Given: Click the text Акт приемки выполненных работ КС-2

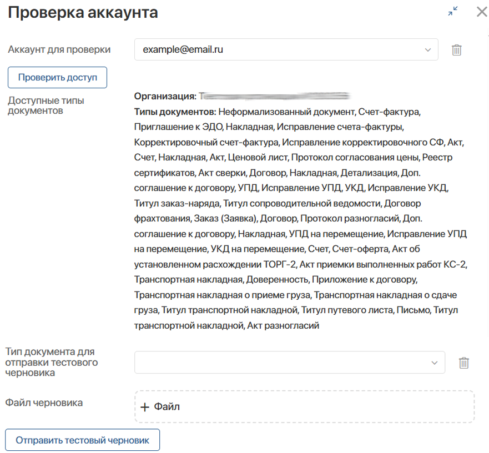Looking at the screenshot, I should pos(382,265).
